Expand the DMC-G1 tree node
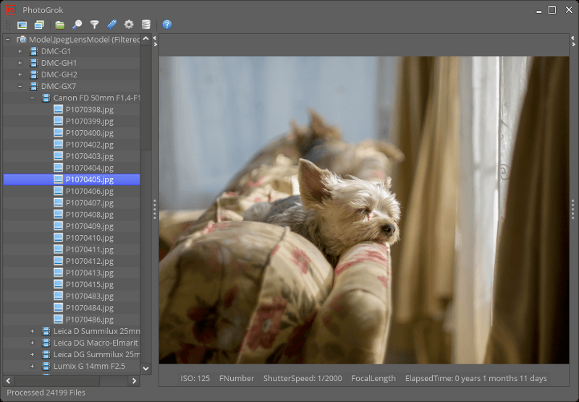Screen dimensions: 579x402 [x=20, y=51]
